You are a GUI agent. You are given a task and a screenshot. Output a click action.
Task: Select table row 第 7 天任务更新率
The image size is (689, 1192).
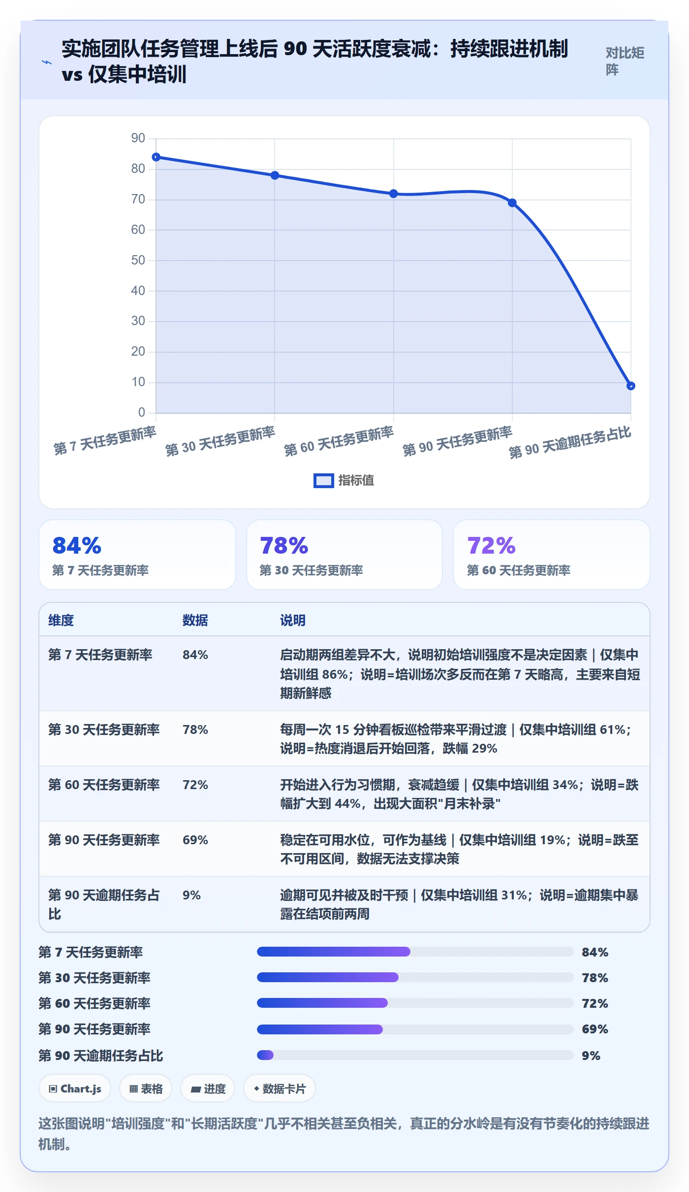(x=344, y=673)
